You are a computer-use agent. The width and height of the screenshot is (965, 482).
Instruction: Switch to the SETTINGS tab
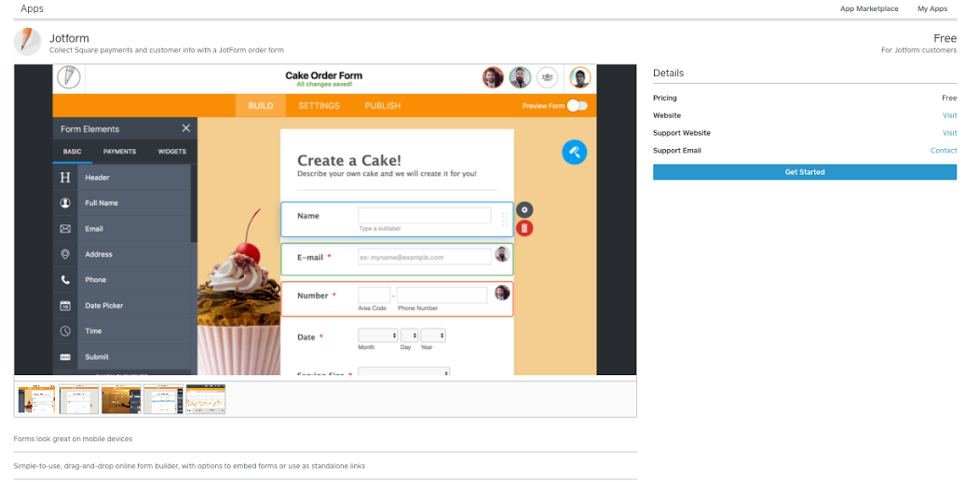click(x=319, y=106)
